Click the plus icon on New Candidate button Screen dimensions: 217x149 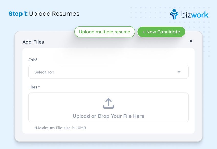coord(144,32)
